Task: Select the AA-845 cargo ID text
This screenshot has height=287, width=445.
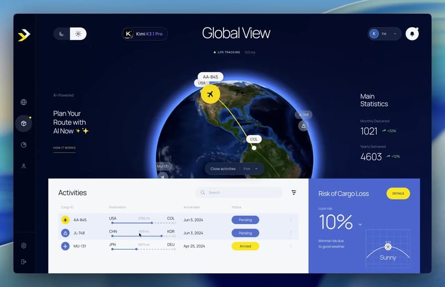Action: tap(80, 220)
